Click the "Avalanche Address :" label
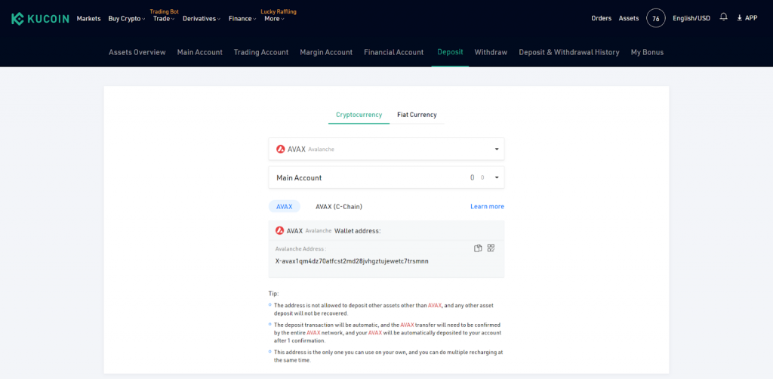 [300, 249]
